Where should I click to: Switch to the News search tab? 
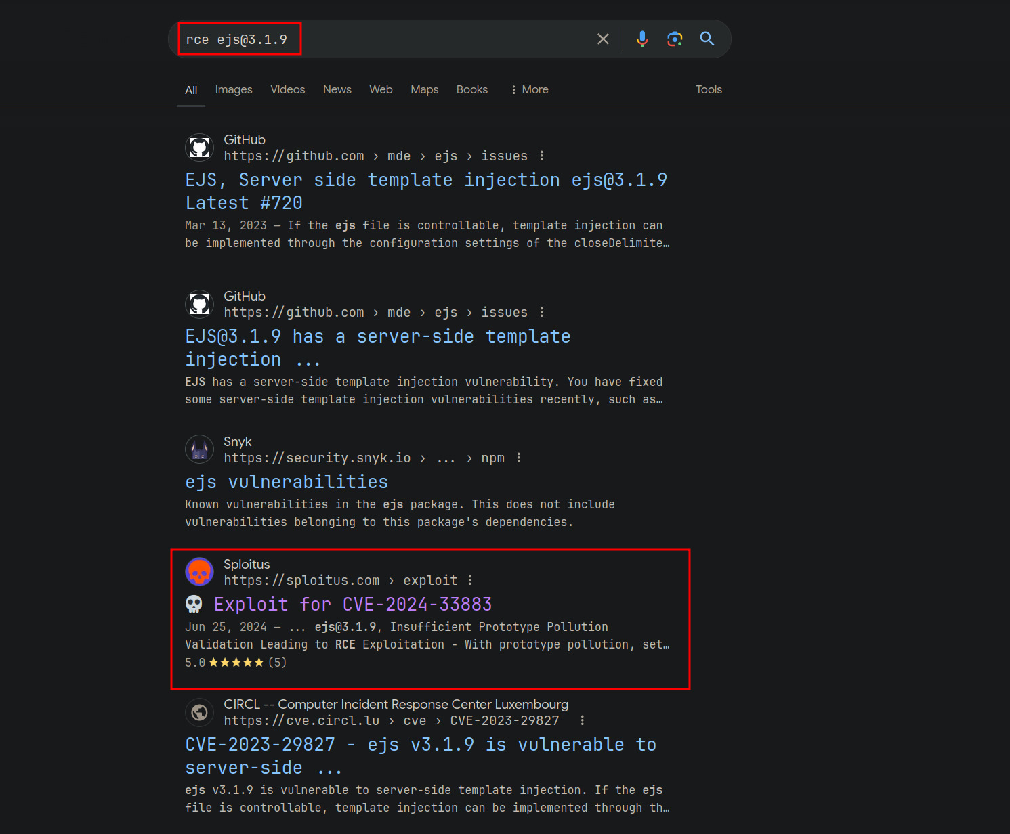click(337, 89)
